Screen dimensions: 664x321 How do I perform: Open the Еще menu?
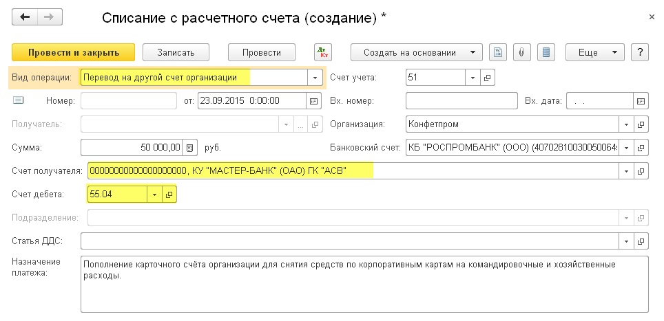(x=594, y=52)
